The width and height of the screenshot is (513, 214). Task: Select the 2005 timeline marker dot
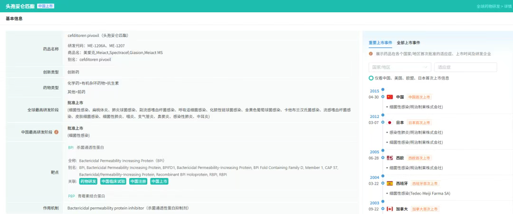[383, 152]
